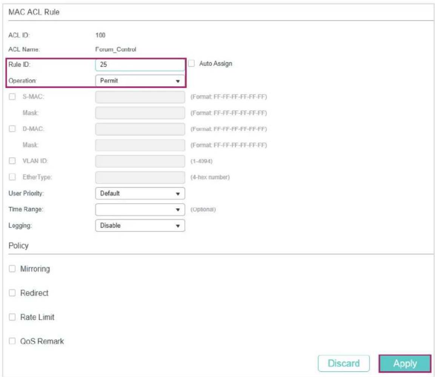This screenshot has height=377, width=435.
Task: Click the ACL Name value Forum_Control
Action: 116,49
